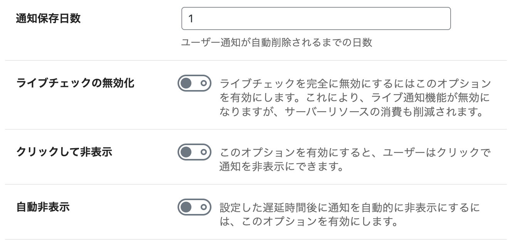
Task: Click the gray knob of クリックして非表示 switch
Action: point(186,152)
